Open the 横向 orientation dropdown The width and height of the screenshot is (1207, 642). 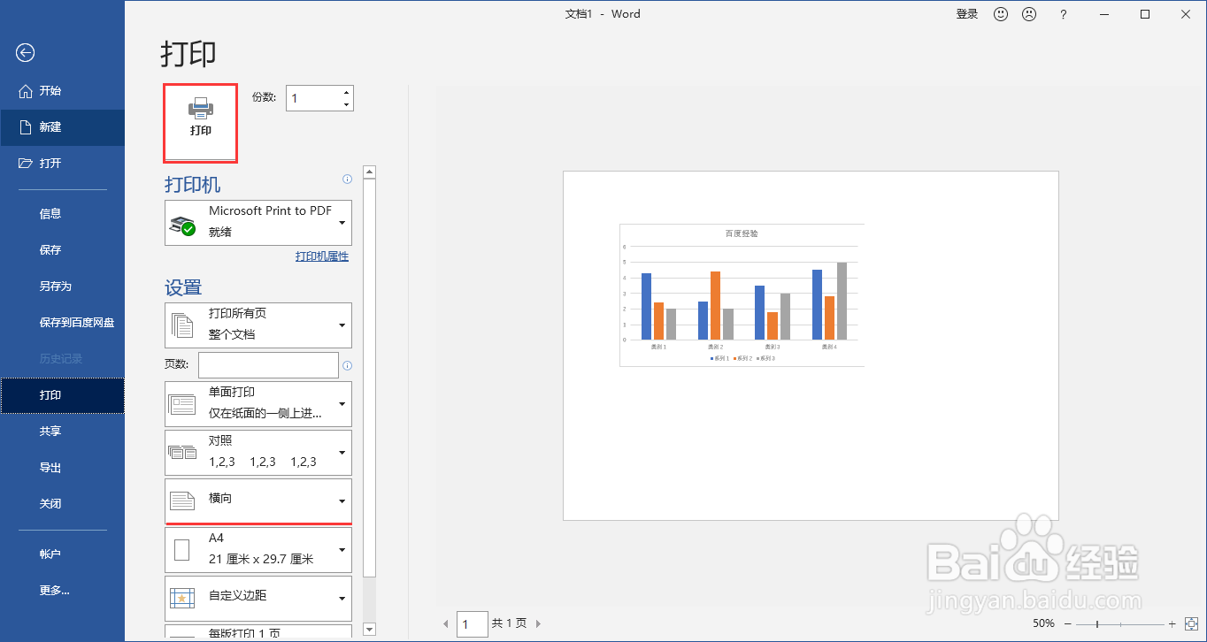(258, 501)
